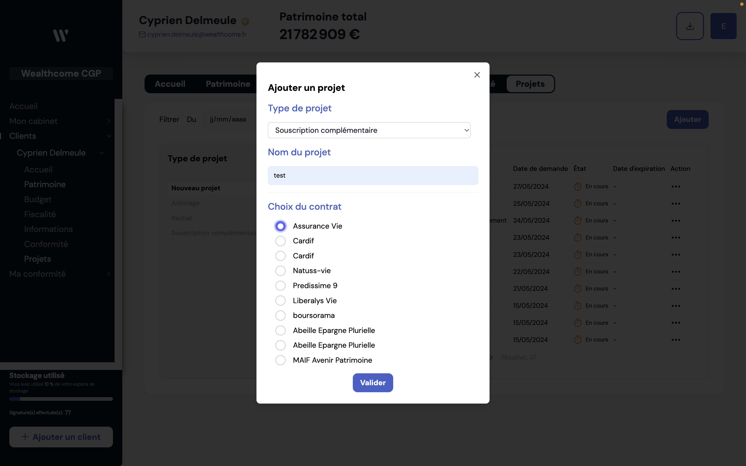The height and width of the screenshot is (466, 746).
Task: Click the Ajouter button above the table
Action: tap(687, 119)
